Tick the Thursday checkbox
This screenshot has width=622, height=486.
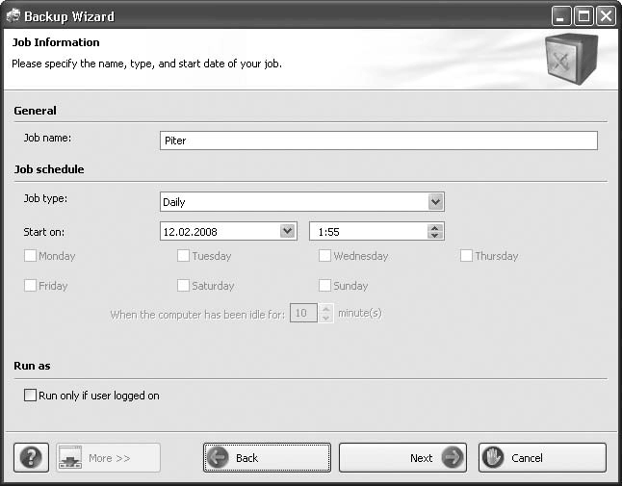pos(467,256)
